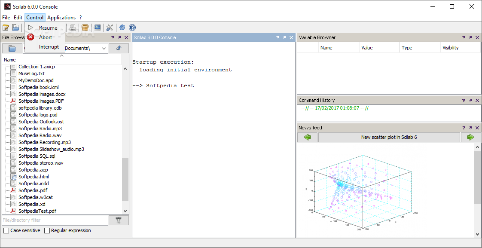Open help for File Browser panel
The height and width of the screenshot is (248, 482).
coord(113,37)
